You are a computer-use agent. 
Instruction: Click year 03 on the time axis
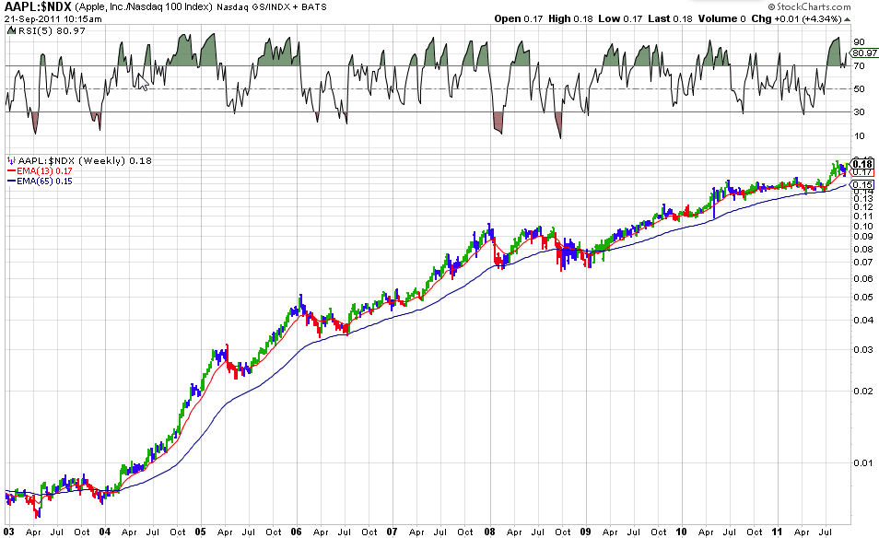(9, 532)
